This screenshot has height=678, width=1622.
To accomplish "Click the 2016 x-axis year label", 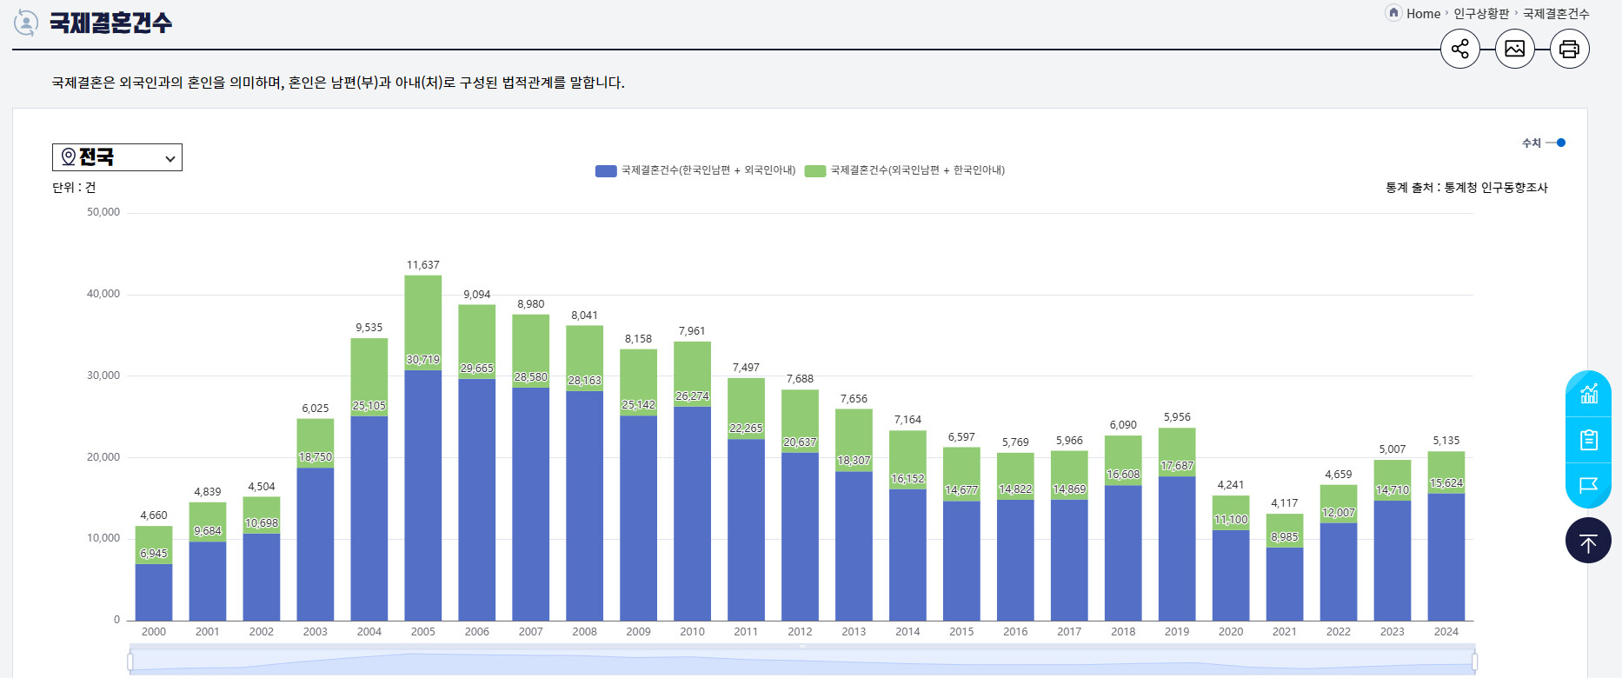I will point(1015,632).
